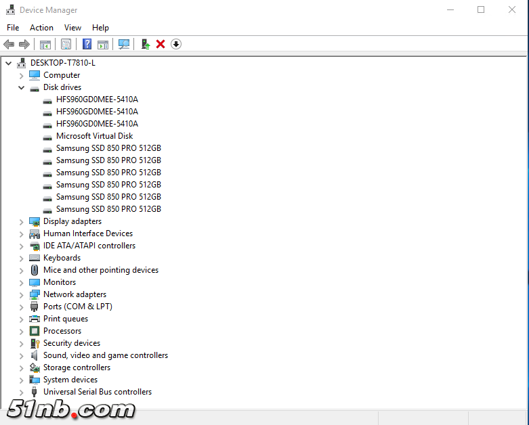Open the File menu

(x=13, y=28)
